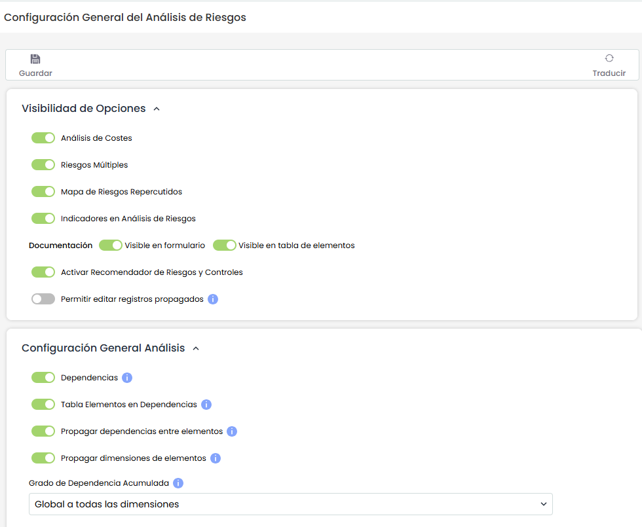This screenshot has width=642, height=527.
Task: Enable Permitir editar registros propagados toggle
Action: pos(43,299)
